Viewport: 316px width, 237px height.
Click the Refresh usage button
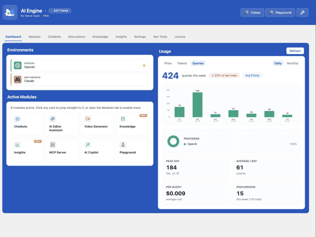point(295,51)
